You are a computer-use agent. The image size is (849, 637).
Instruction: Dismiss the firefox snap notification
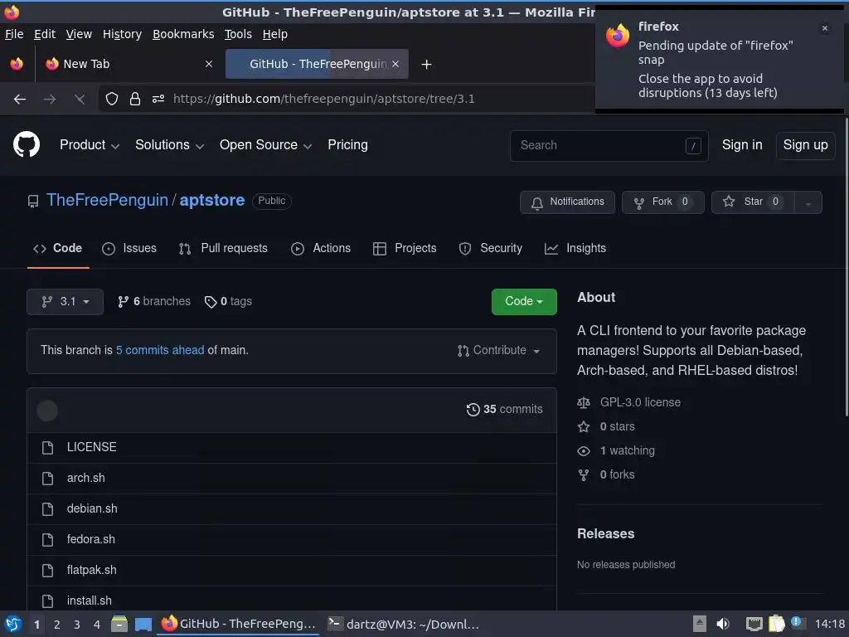click(x=825, y=28)
